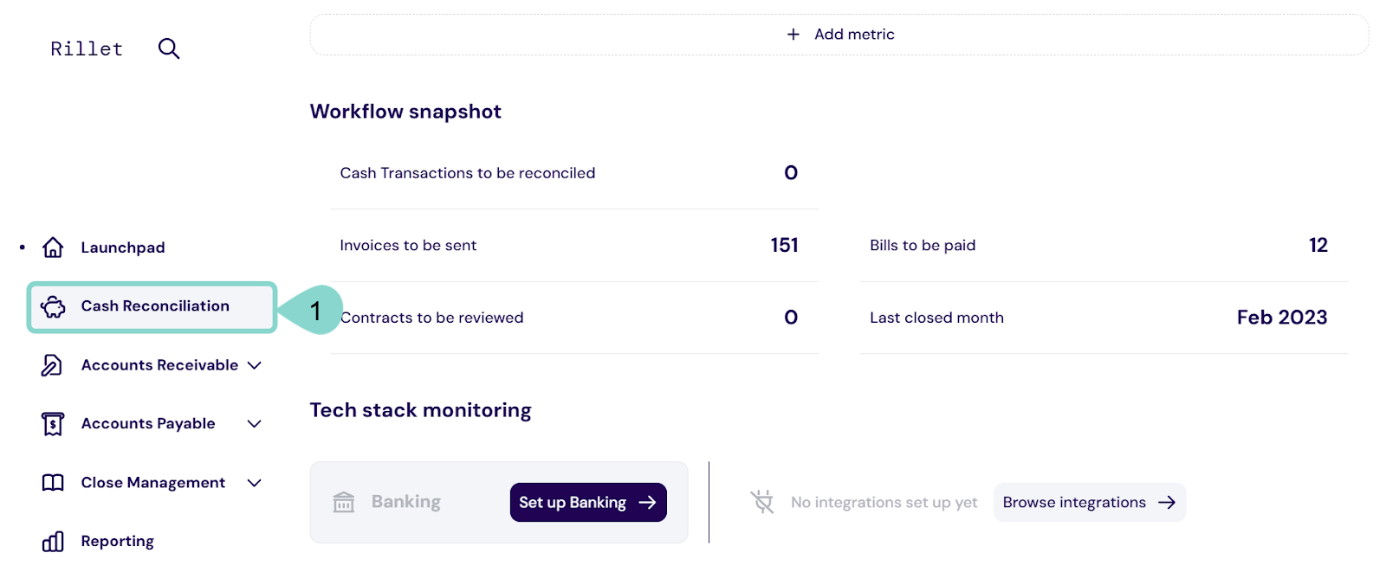Click the unplugged integrations icon

tap(762, 502)
